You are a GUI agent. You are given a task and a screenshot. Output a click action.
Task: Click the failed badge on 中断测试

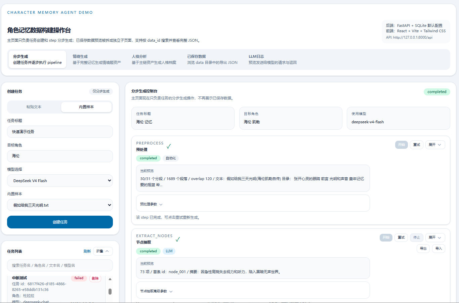(x=79, y=278)
